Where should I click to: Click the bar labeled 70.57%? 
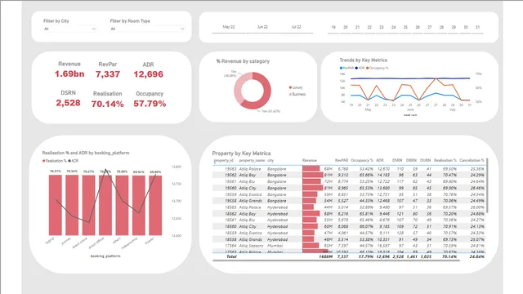click(56, 205)
